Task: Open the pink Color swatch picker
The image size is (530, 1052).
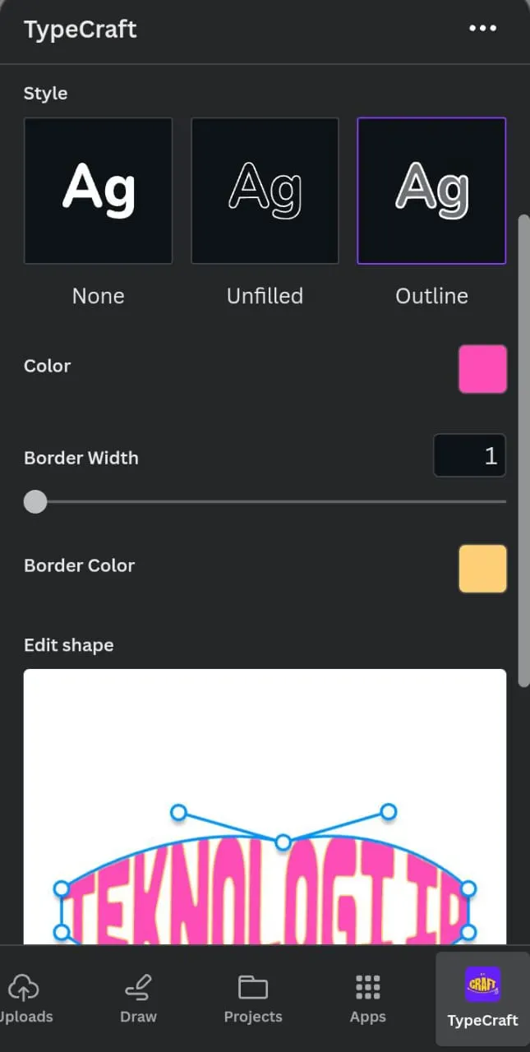Action: pos(482,369)
